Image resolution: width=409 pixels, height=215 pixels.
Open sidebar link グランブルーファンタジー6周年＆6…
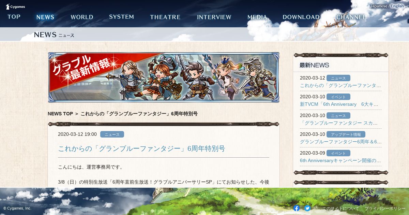click(340, 142)
